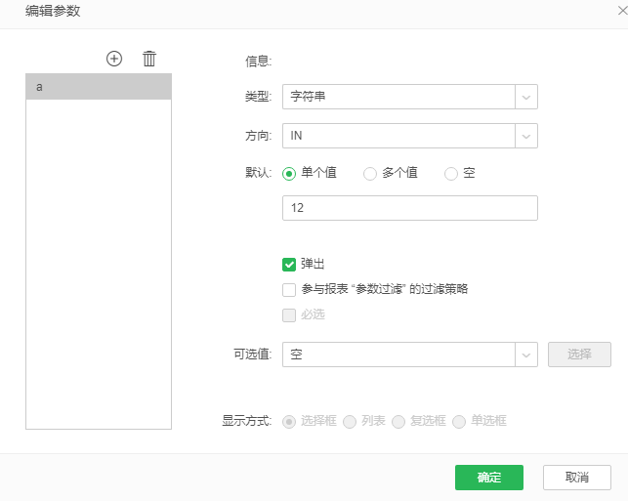Toggle the 必选 checkbox
The height and width of the screenshot is (501, 628).
(289, 314)
